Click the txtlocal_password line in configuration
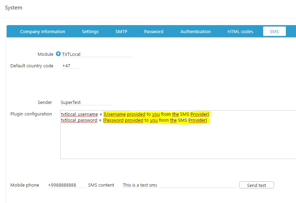The height and width of the screenshot is (203, 296). (x=134, y=120)
